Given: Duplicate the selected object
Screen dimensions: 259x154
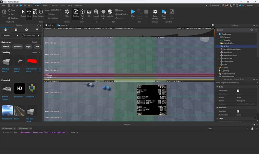Looking at the screenshot, I should (13, 18).
